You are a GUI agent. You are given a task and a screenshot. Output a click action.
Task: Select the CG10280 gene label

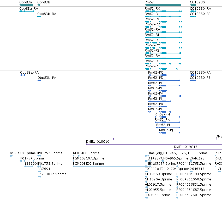click(197, 2)
